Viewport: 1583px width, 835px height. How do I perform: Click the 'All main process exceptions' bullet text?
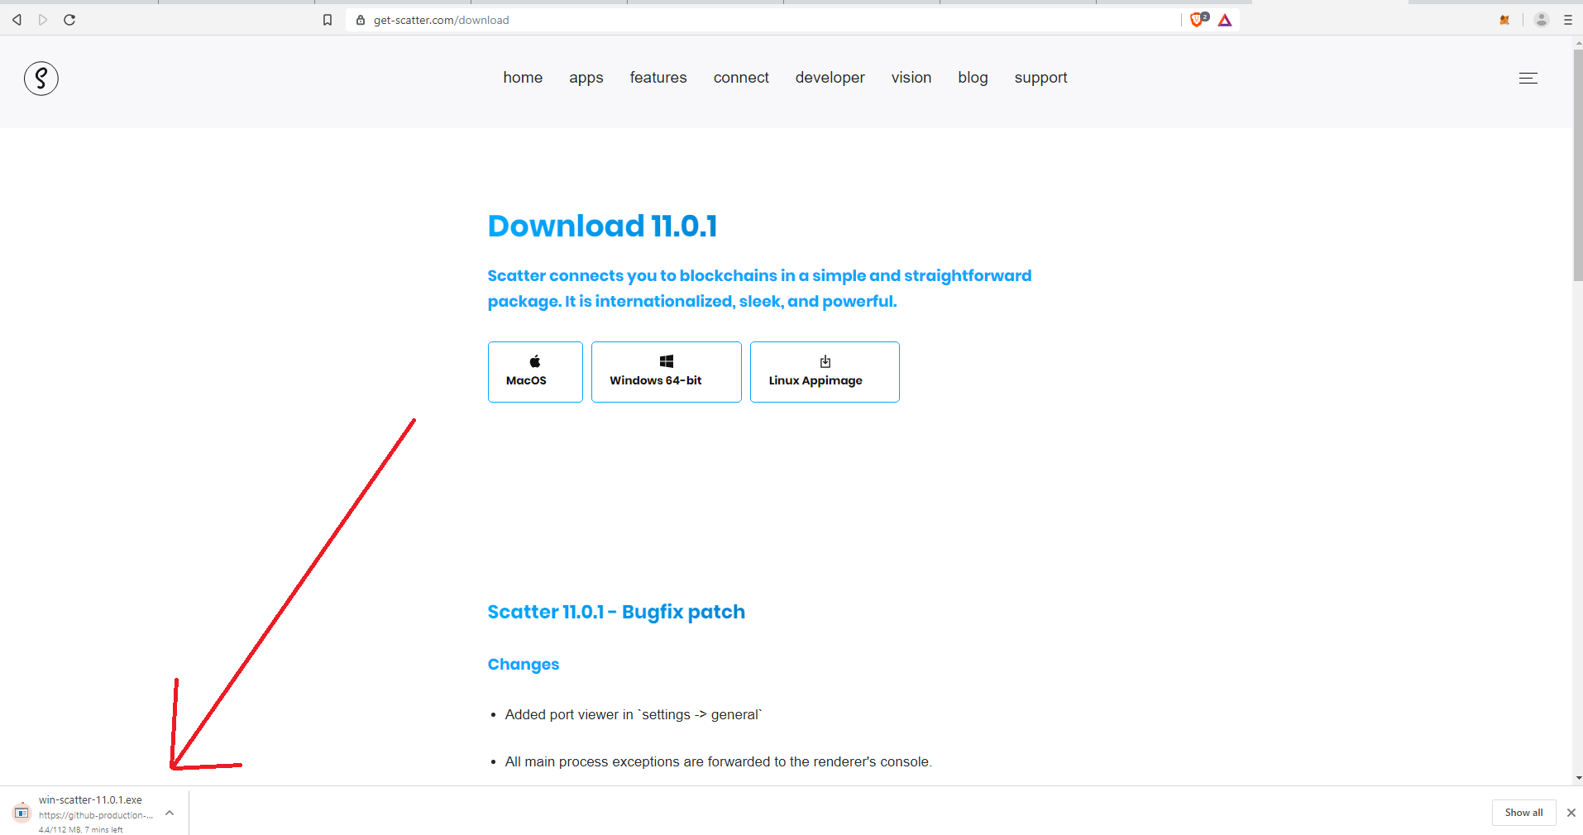[719, 762]
